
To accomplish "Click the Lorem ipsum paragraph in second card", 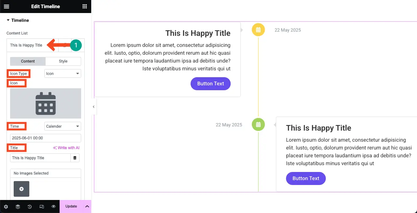I will (x=349, y=152).
